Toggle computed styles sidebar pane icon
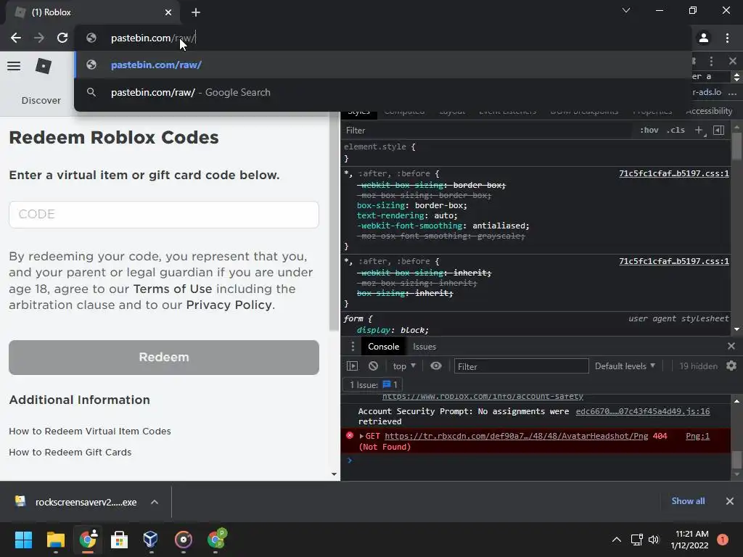Viewport: 743px width, 557px height. coord(719,131)
